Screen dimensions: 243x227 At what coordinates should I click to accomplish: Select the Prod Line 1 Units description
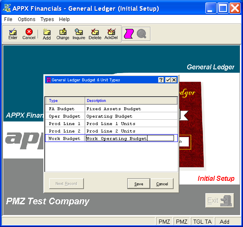click(x=131, y=123)
